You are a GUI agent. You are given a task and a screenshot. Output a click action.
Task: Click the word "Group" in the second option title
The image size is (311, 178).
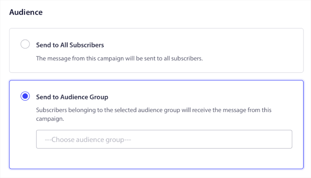pos(99,97)
